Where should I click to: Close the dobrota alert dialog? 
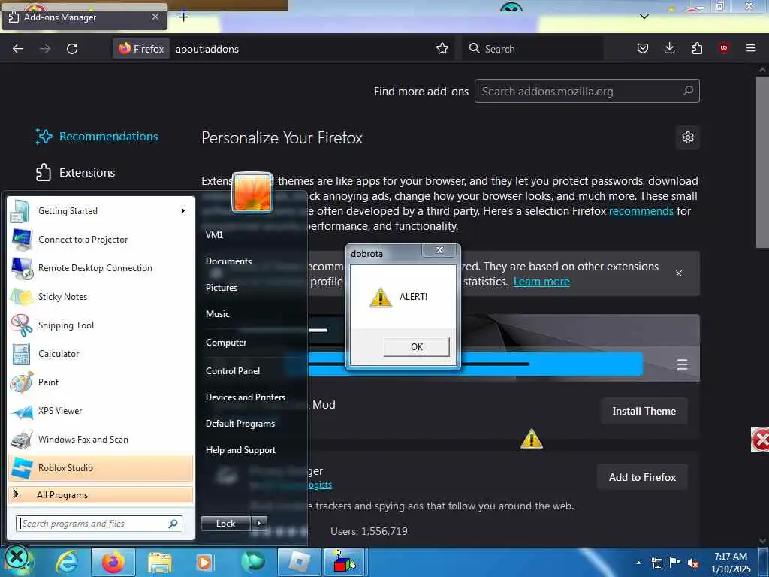pyautogui.click(x=439, y=250)
